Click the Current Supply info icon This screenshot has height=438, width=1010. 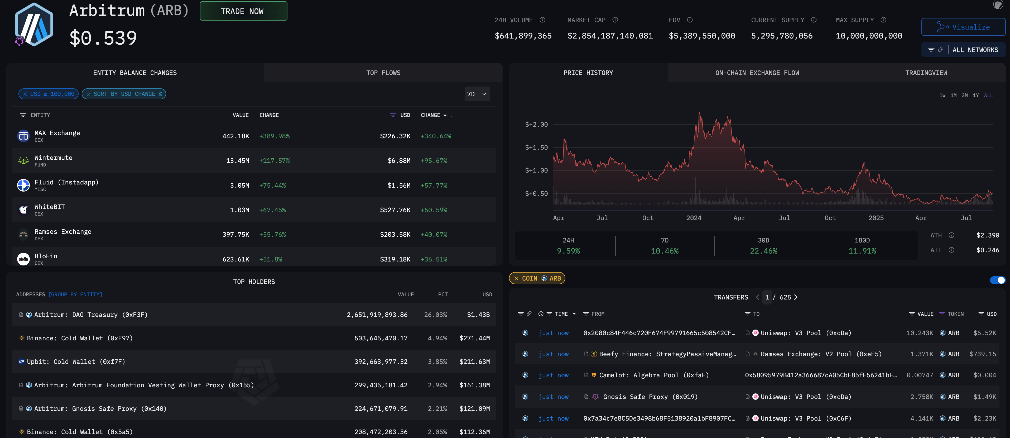click(814, 20)
